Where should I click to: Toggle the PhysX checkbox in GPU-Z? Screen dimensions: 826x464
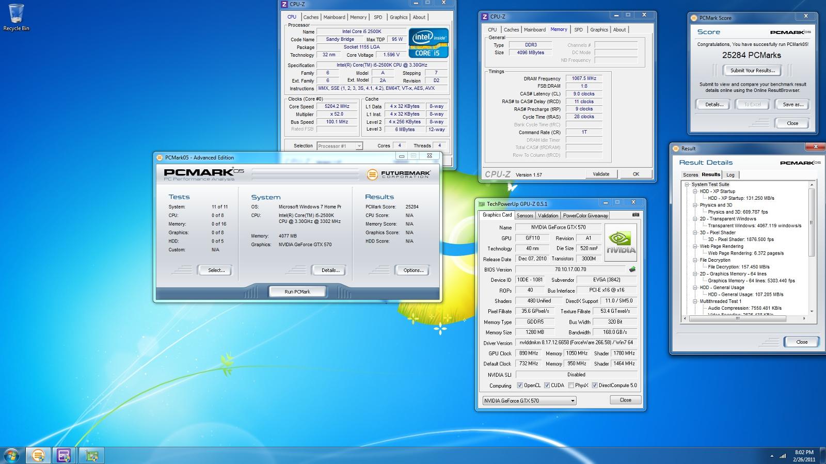(570, 386)
